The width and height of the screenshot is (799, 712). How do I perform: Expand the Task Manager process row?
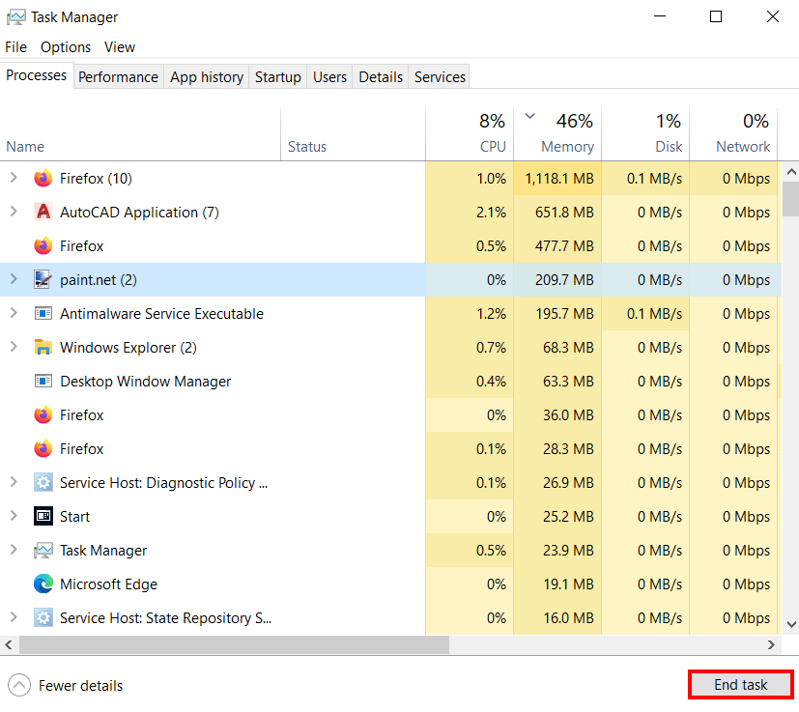click(x=14, y=550)
